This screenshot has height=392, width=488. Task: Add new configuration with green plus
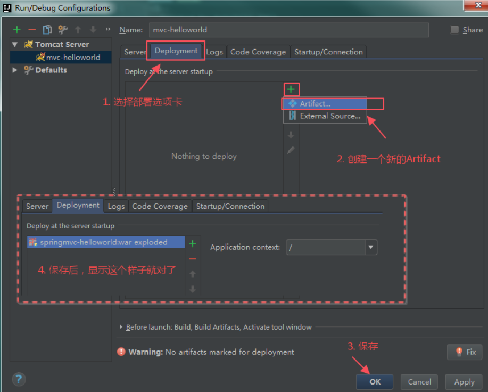click(x=17, y=30)
